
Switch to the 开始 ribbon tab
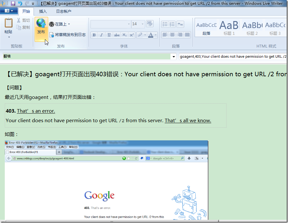click(26, 11)
